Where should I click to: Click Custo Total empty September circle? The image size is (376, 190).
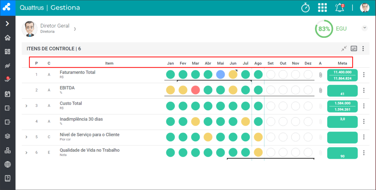(x=271, y=106)
